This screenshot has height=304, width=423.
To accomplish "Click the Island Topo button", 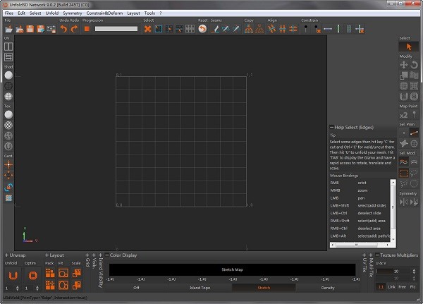I will click(x=200, y=288).
